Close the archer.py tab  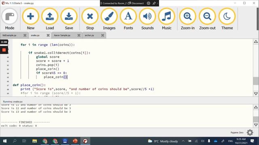click(102, 35)
